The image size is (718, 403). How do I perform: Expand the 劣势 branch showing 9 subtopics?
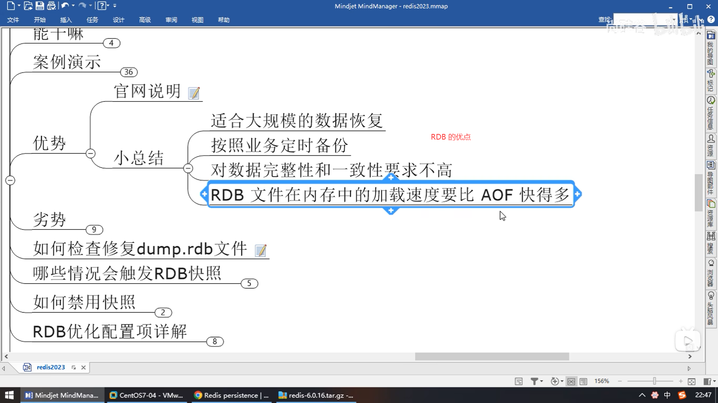pyautogui.click(x=94, y=229)
